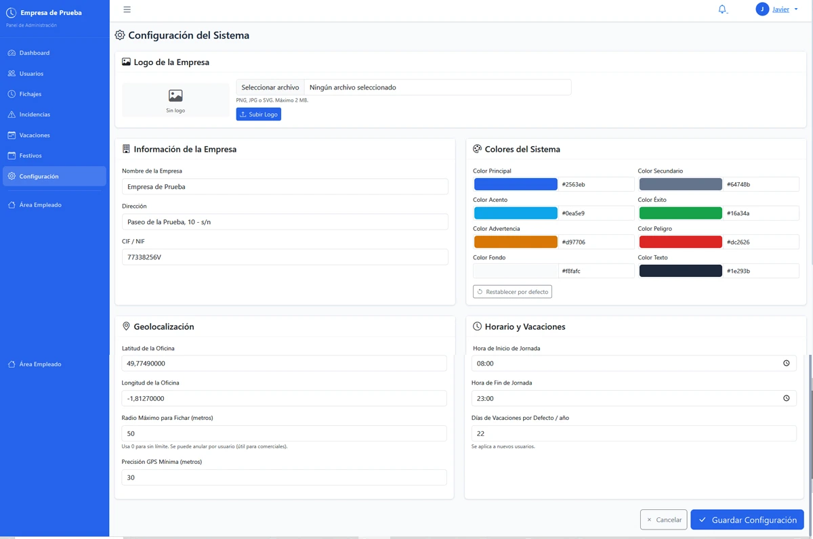Open the Fichajes section
813x539 pixels.
(54, 94)
